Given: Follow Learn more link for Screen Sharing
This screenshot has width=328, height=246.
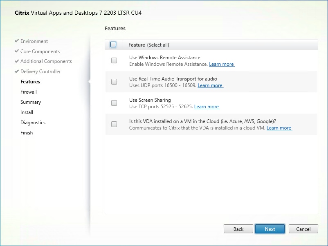Looking at the screenshot, I should [207, 107].
